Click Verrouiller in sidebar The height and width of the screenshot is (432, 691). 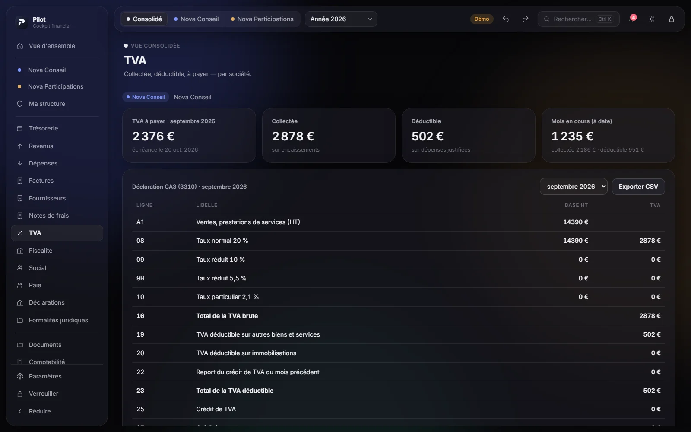57,394
